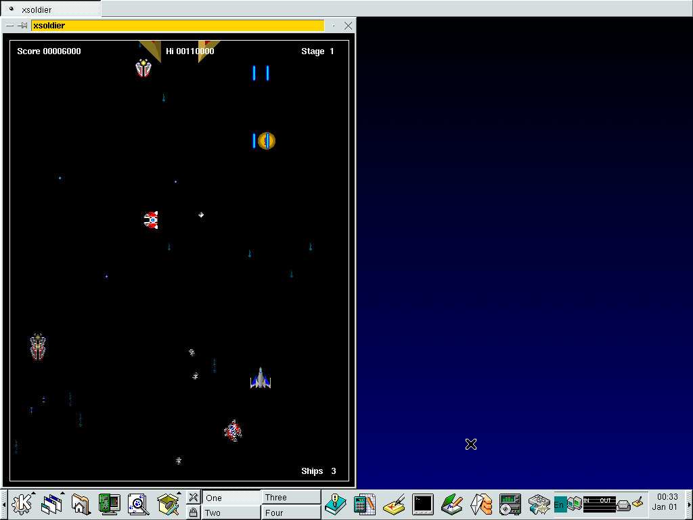Open the mail client envelope icon
The height and width of the screenshot is (520, 693).
(x=481, y=504)
